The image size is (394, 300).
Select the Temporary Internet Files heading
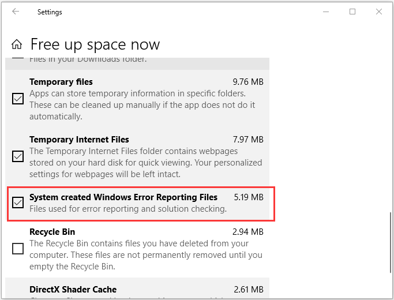pos(79,140)
